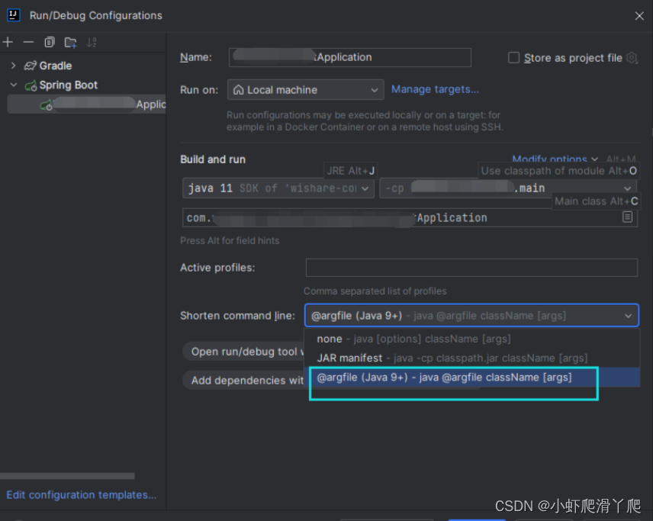Click the Gradle elephant icon
This screenshot has height=521, width=653.
point(30,66)
